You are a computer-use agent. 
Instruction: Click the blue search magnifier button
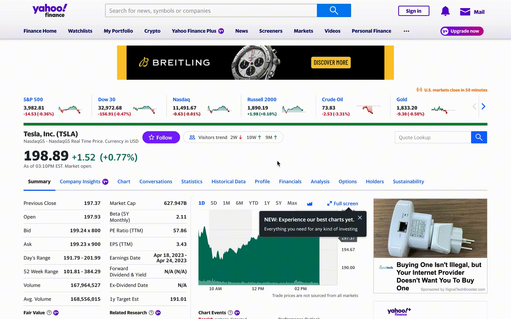click(x=334, y=11)
